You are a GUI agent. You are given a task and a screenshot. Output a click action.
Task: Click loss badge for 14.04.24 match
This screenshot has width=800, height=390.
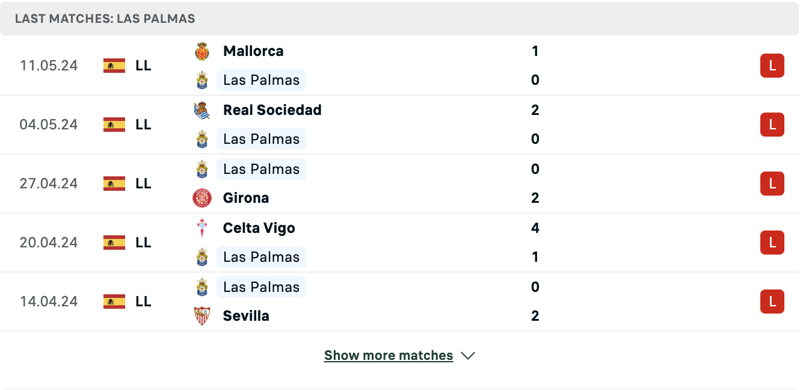[x=772, y=302]
